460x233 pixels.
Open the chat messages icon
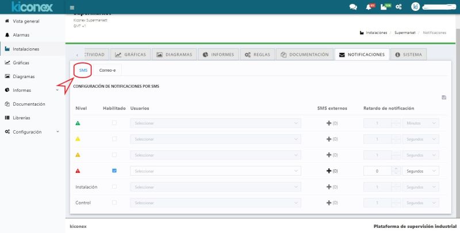click(353, 7)
